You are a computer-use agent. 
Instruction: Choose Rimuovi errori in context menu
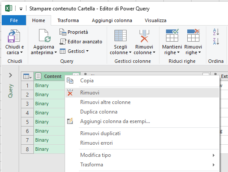click(x=142, y=143)
